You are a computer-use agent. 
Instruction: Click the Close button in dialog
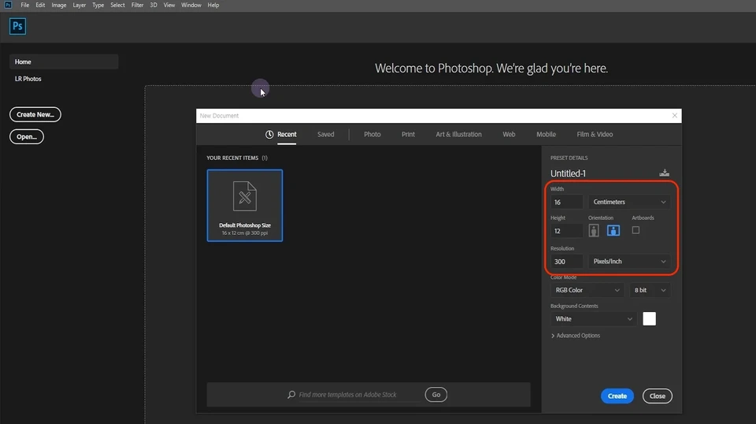tap(657, 396)
